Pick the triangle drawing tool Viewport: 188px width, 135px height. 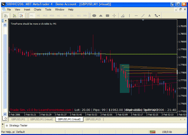click(101, 16)
